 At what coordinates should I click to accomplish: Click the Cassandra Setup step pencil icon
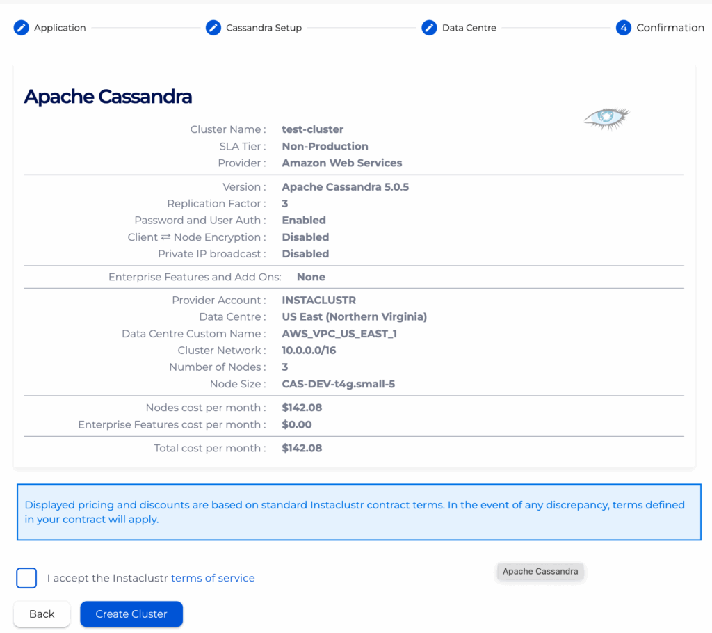pos(213,28)
